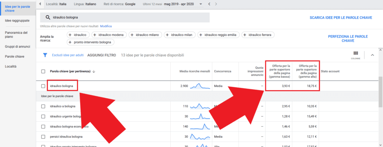This screenshot has height=147, width=383.
Task: Add keyword idraulico modena chip
Action: click(109, 35)
